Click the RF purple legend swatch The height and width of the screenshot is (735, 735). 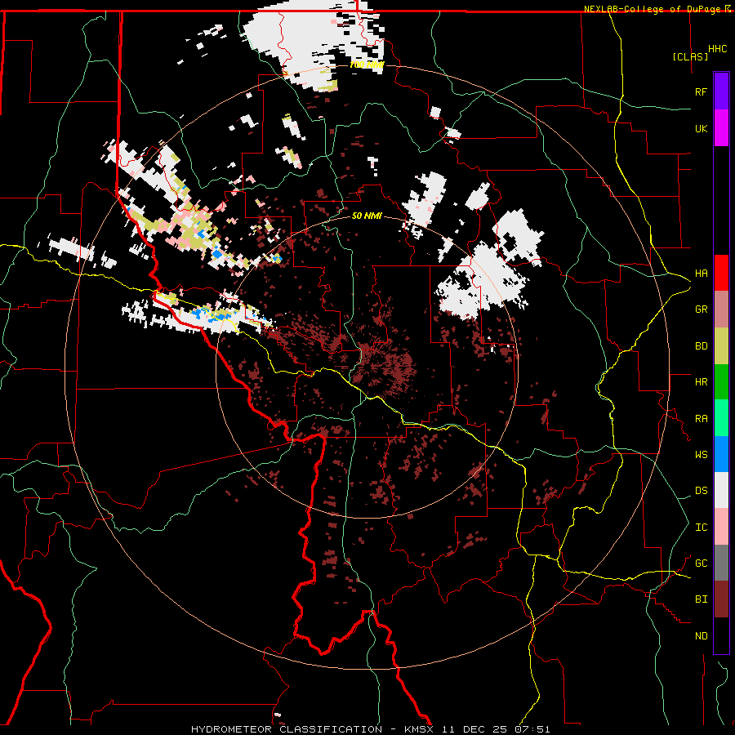tap(721, 91)
